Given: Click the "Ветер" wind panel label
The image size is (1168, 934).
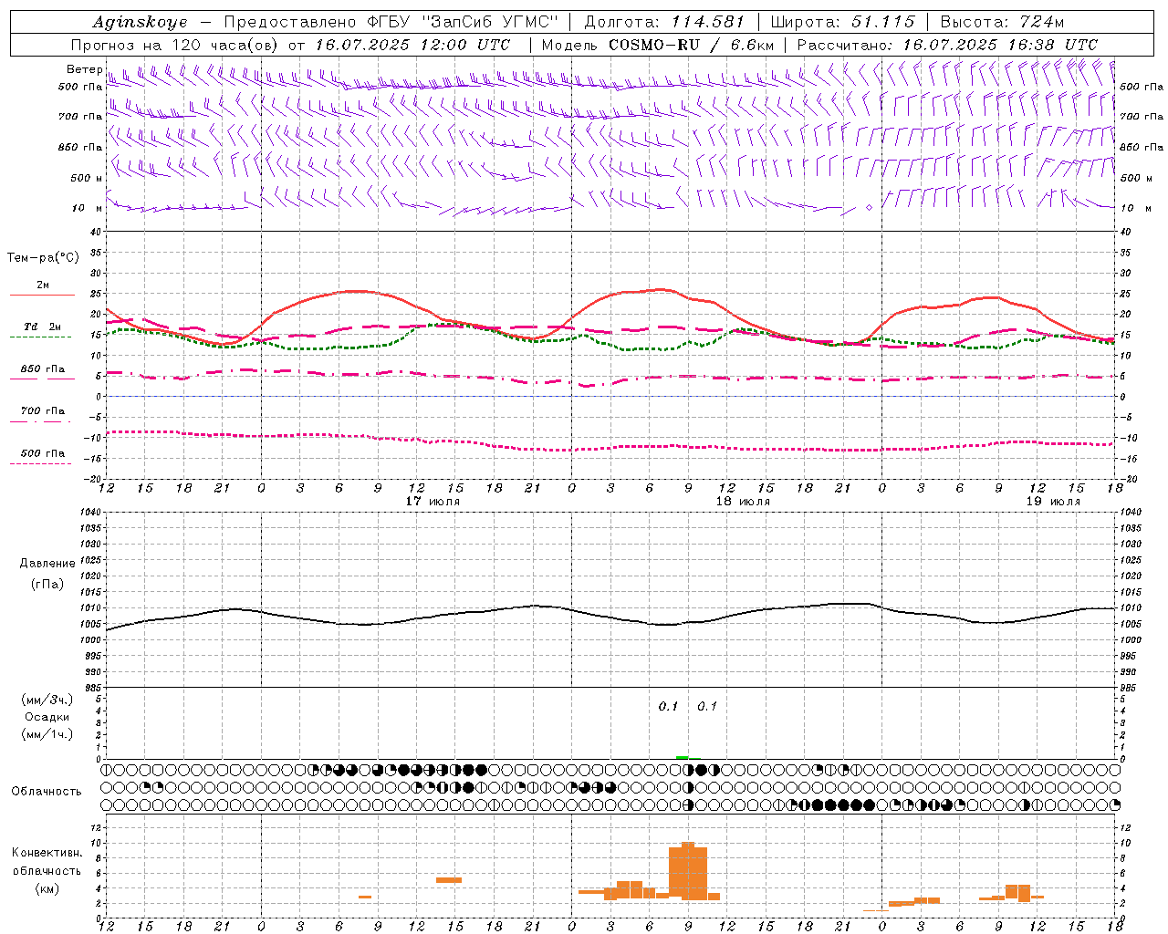Looking at the screenshot, I should 85,69.
